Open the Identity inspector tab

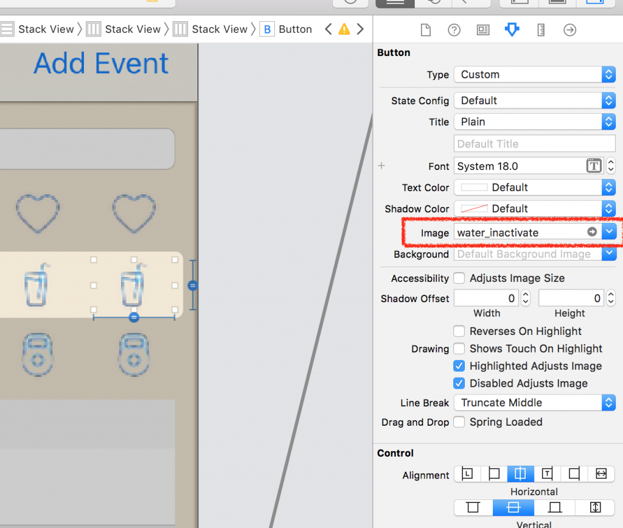483,30
